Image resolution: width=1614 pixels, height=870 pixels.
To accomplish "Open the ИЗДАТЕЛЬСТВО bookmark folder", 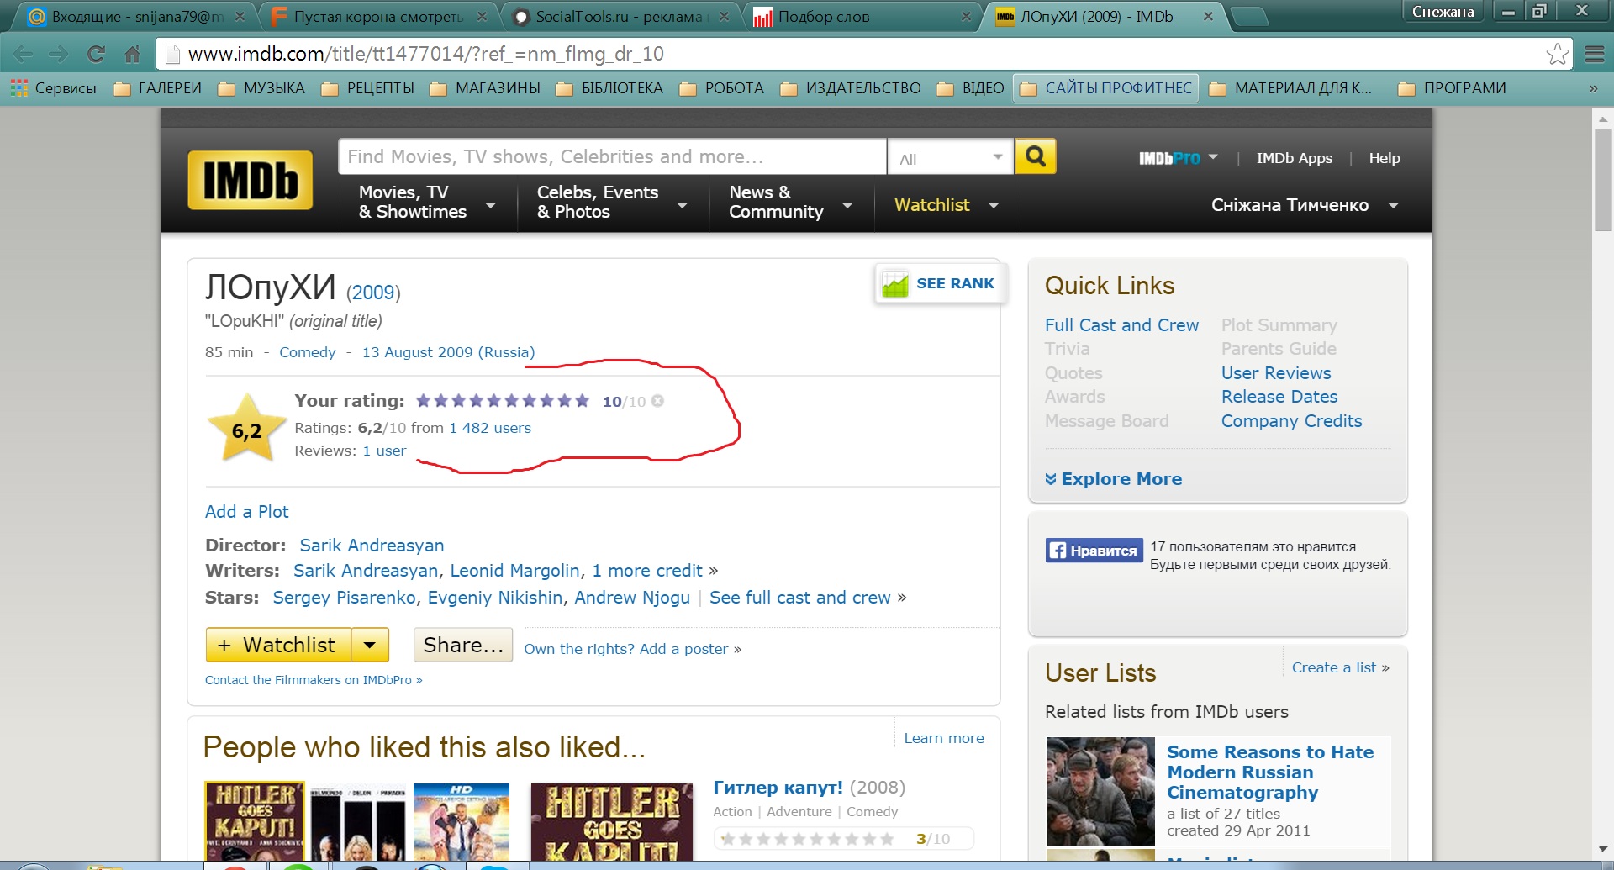I will point(851,88).
